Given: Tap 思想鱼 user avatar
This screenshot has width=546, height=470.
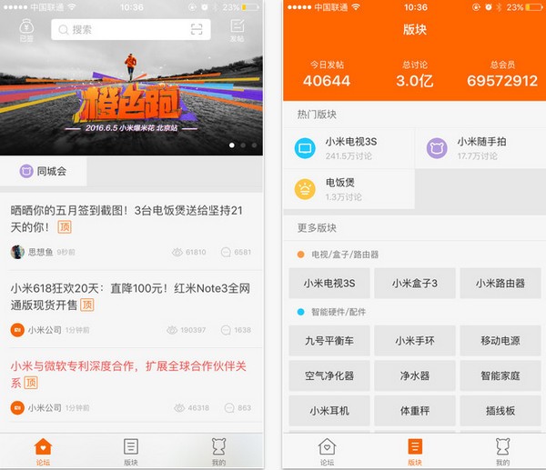Looking at the screenshot, I should [17, 252].
